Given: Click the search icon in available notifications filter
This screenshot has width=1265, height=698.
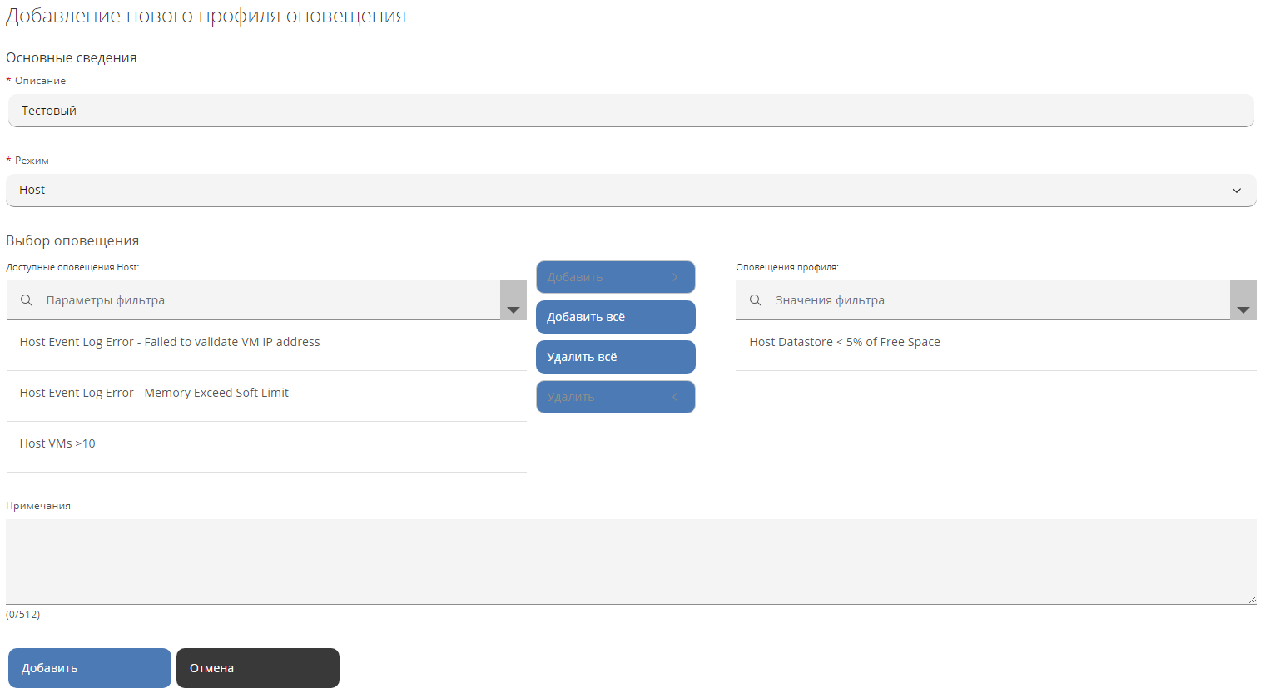Looking at the screenshot, I should (27, 300).
